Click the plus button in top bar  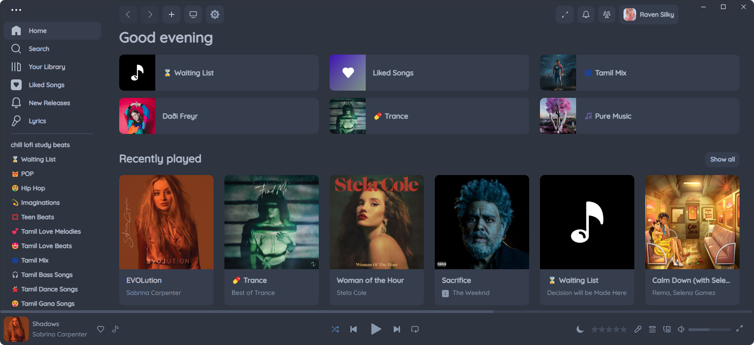[172, 14]
